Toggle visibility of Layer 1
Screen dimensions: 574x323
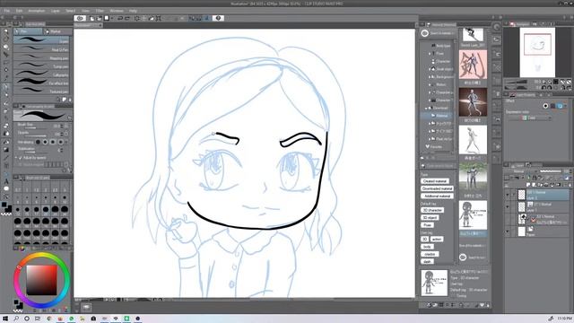point(508,207)
